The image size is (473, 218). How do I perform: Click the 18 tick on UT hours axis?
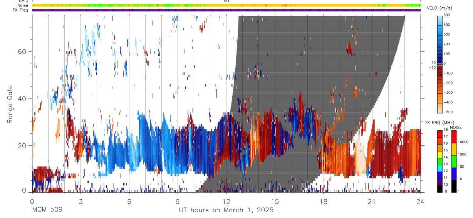click(x=324, y=201)
